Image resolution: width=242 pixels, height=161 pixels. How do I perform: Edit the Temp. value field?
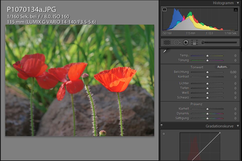tap(235, 55)
